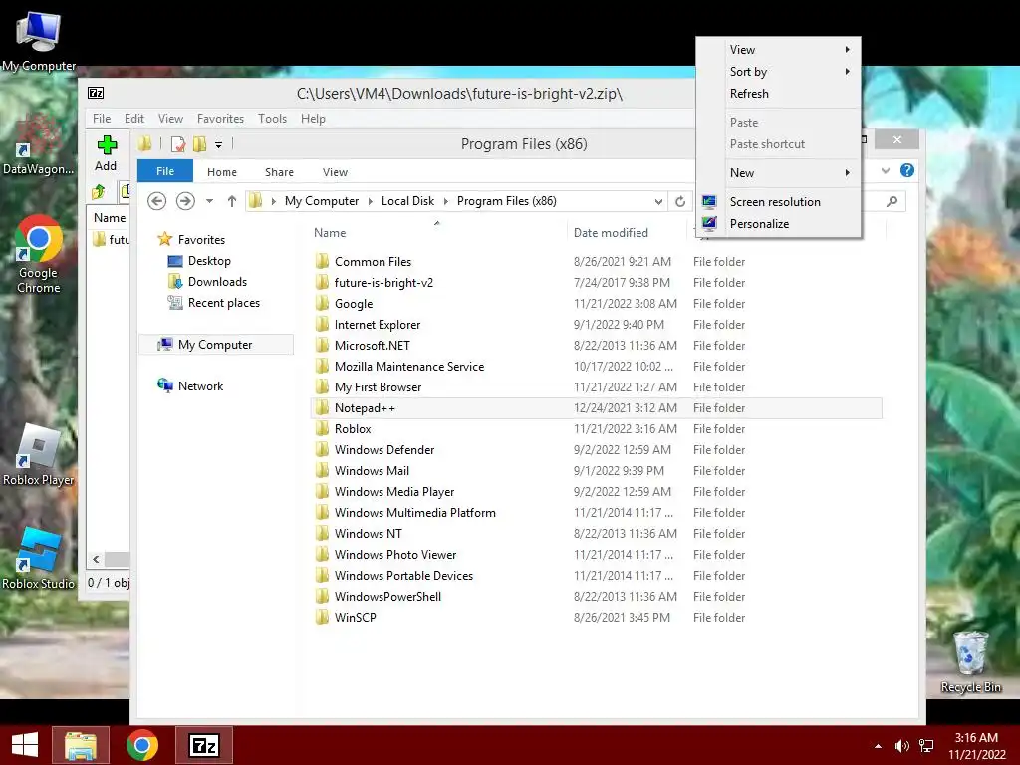Click the network tray icon
Image resolution: width=1020 pixels, height=765 pixels.
click(x=926, y=746)
